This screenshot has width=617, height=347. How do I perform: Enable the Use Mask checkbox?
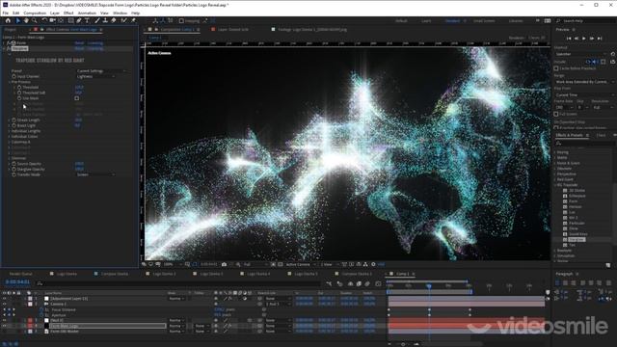[77, 98]
